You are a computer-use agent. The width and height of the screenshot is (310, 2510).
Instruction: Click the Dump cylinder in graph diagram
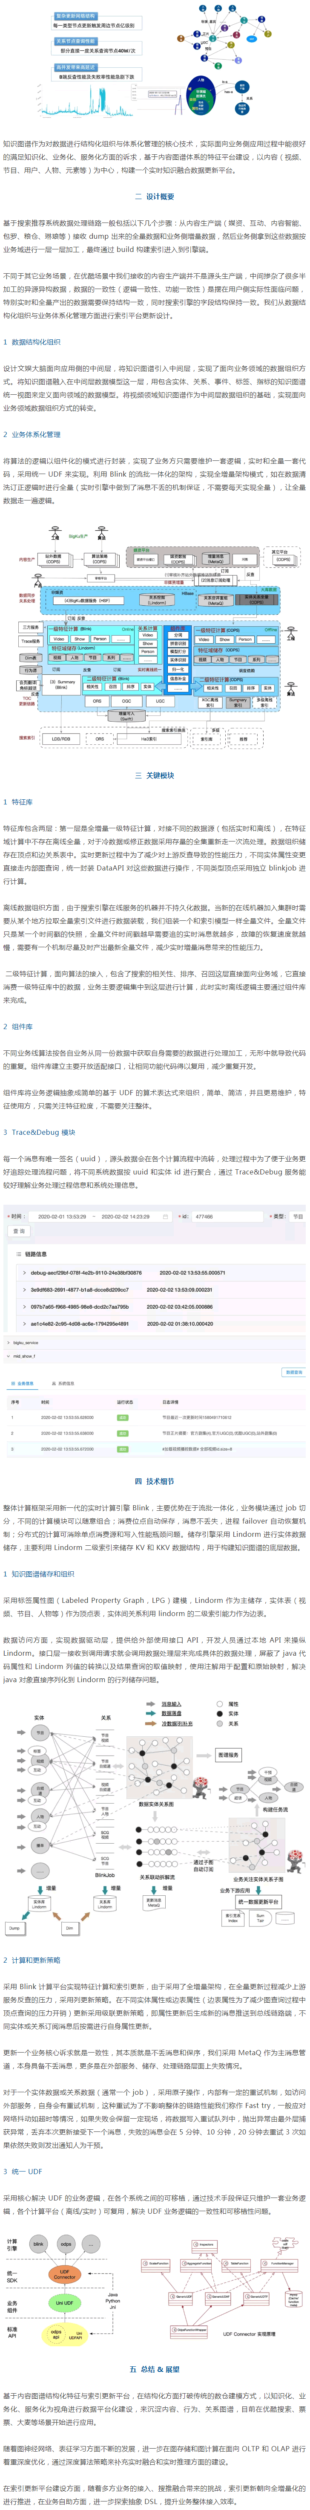(x=14, y=1927)
